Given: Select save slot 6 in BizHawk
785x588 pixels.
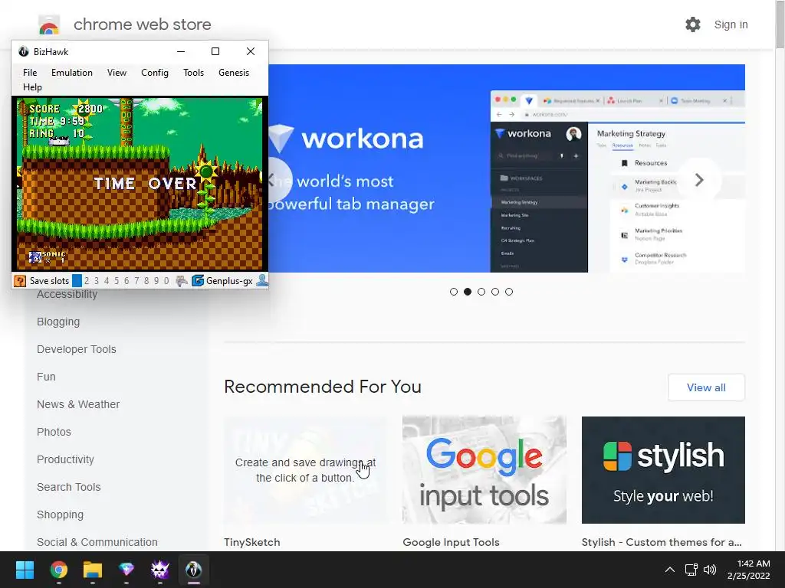Looking at the screenshot, I should click(126, 281).
